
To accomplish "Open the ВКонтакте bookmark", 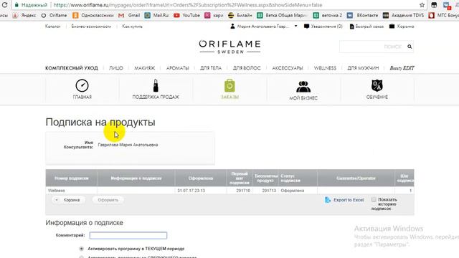I will 362,16.
